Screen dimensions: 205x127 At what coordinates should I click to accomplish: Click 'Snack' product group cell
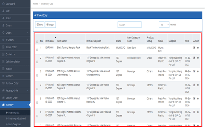point(149,58)
